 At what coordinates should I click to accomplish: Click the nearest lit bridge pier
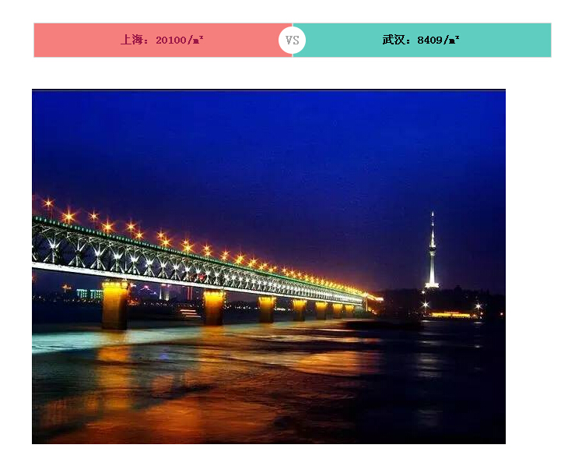pos(115,305)
